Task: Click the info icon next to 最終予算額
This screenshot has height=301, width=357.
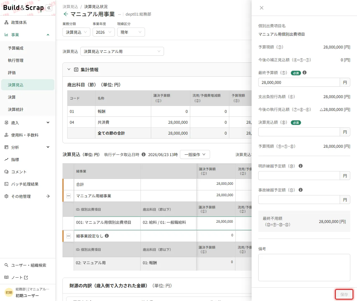Action: click(305, 72)
